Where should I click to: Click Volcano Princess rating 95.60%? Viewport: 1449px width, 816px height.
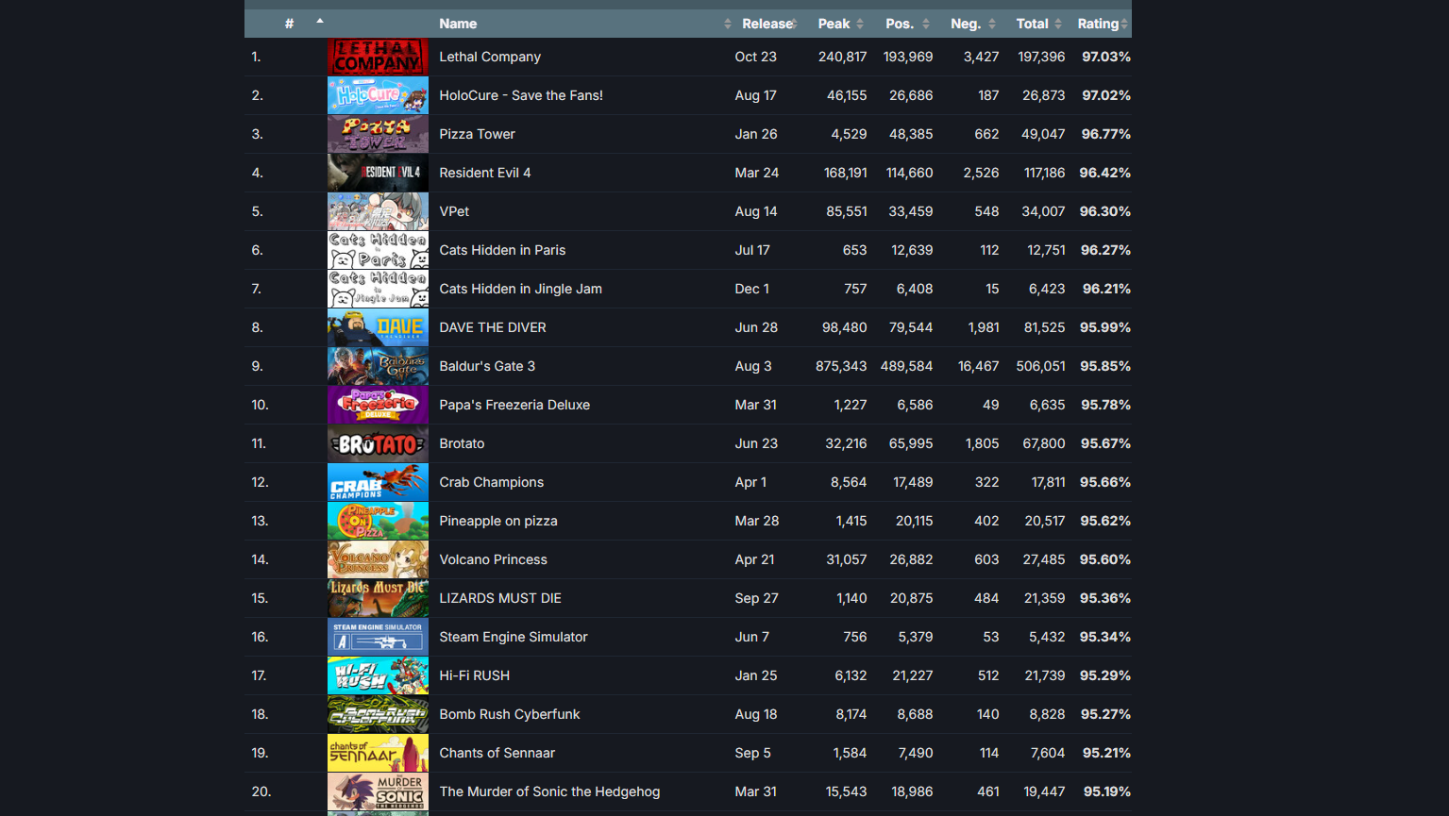pos(1105,559)
